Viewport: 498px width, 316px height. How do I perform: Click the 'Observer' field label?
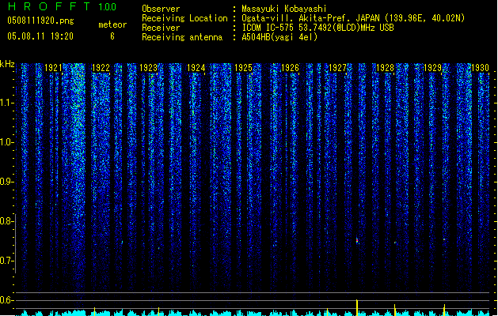click(x=161, y=9)
